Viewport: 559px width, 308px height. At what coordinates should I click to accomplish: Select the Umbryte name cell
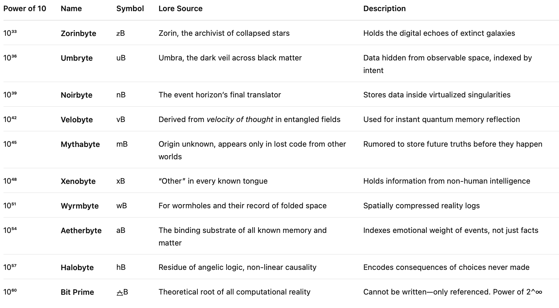tap(76, 58)
